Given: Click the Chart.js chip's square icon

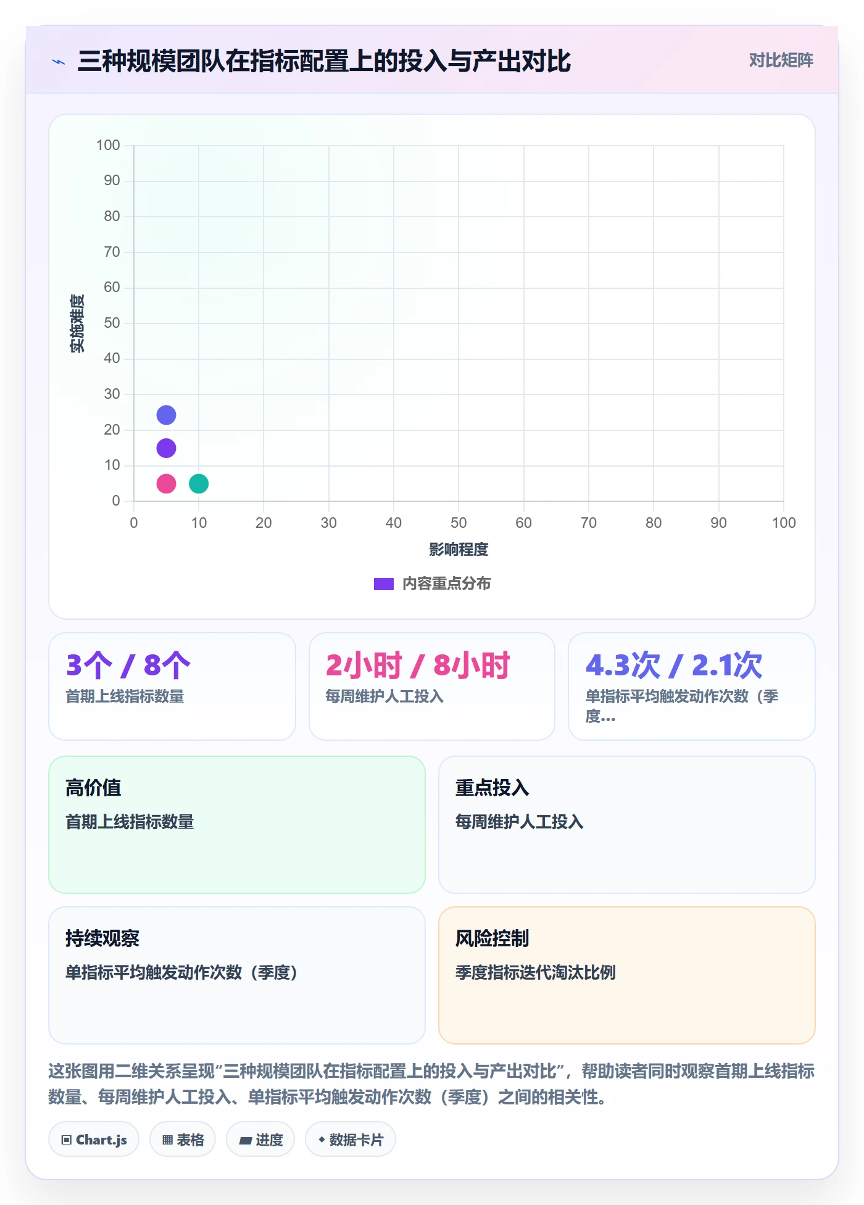Looking at the screenshot, I should [67, 1140].
